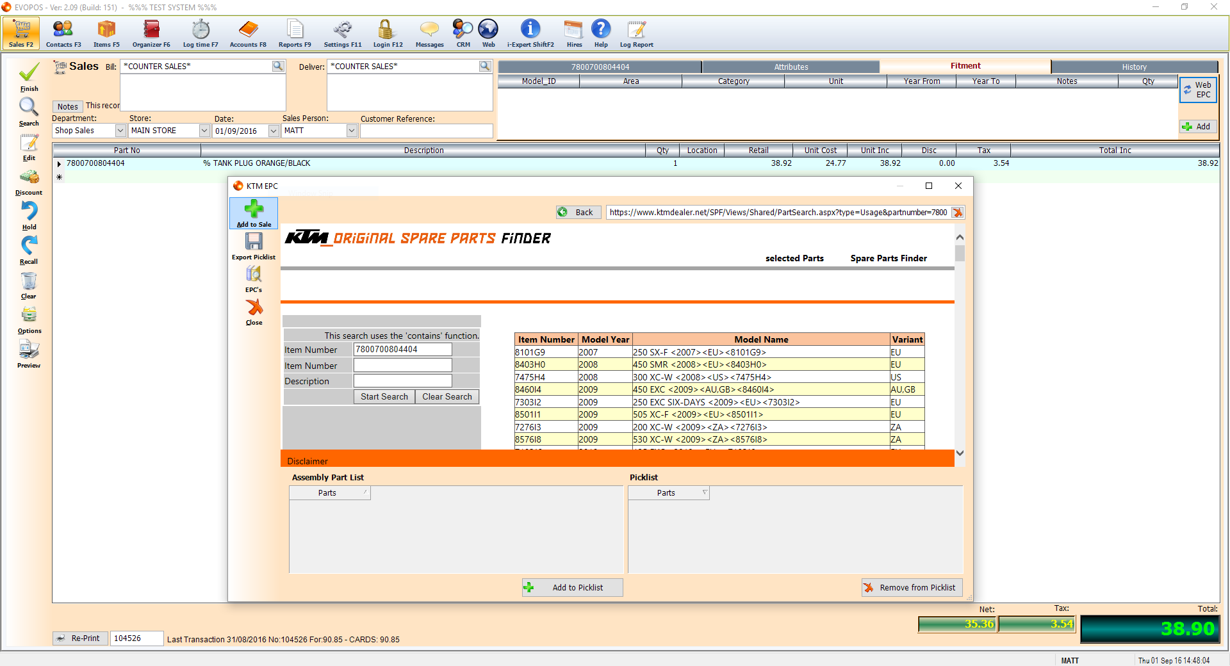Click the first Item Number search field
Viewport: 1230px width, 666px height.
coord(402,350)
